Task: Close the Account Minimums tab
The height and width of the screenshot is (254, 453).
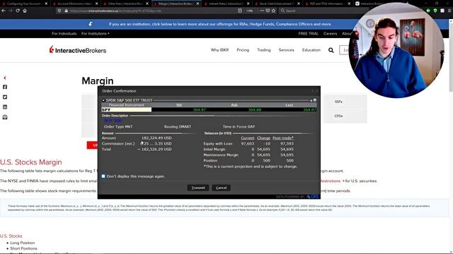Action: (97, 4)
